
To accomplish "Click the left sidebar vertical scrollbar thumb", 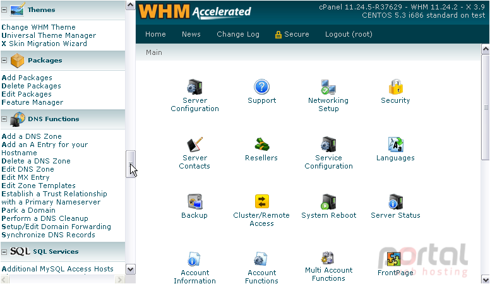I will [x=130, y=164].
